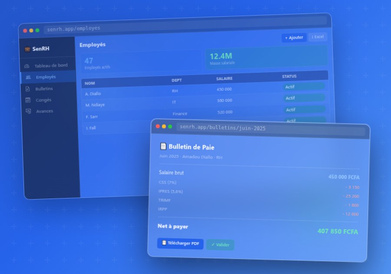
Task: Validate the payslip with the Valider button
Action: [x=220, y=245]
